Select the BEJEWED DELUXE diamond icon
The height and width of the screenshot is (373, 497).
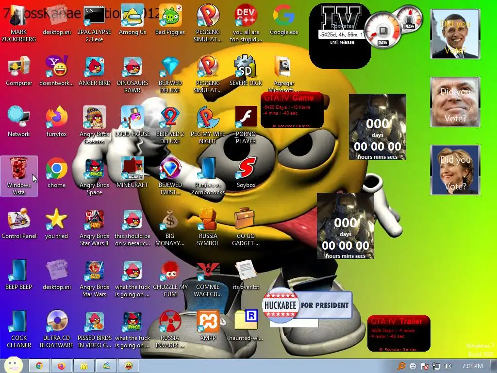point(170,74)
